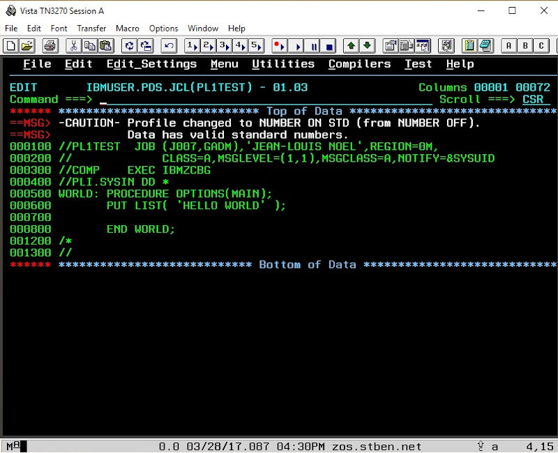Image resolution: width=558 pixels, height=453 pixels.
Task: Click the green down arrow icon
Action: pos(368,46)
